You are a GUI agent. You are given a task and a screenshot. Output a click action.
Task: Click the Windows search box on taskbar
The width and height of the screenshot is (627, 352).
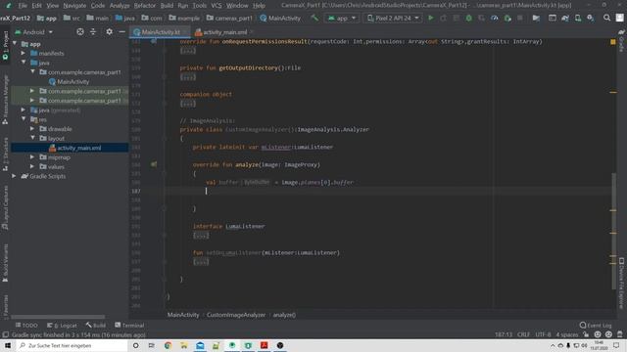(x=71, y=345)
